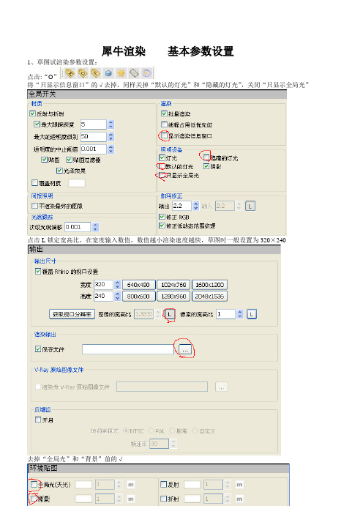Click the 背景 color swatch

tap(83, 499)
